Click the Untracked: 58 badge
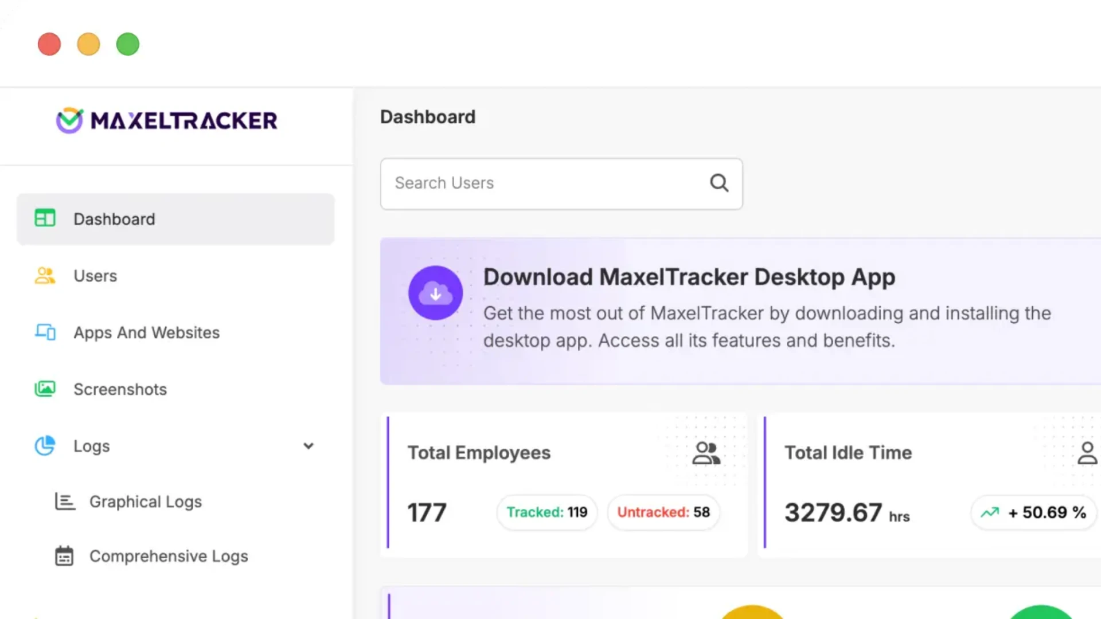This screenshot has width=1101, height=619. pyautogui.click(x=663, y=512)
